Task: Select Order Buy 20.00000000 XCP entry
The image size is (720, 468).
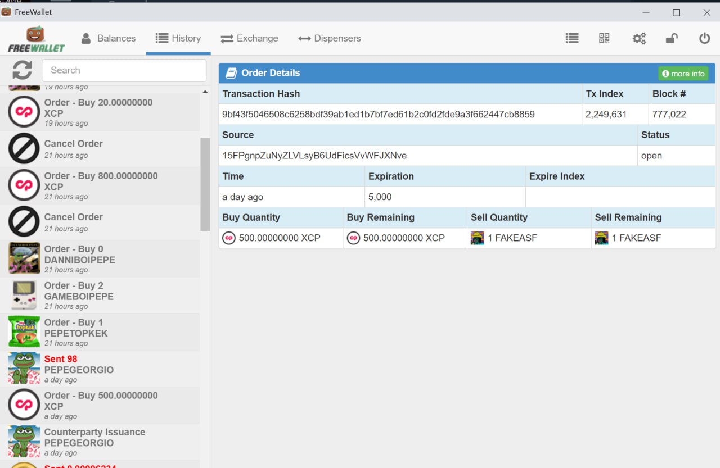Action: (x=100, y=112)
